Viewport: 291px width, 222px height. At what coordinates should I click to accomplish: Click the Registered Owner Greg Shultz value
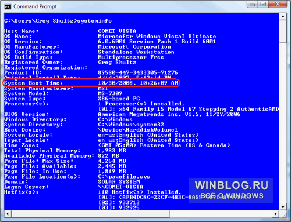117,63
